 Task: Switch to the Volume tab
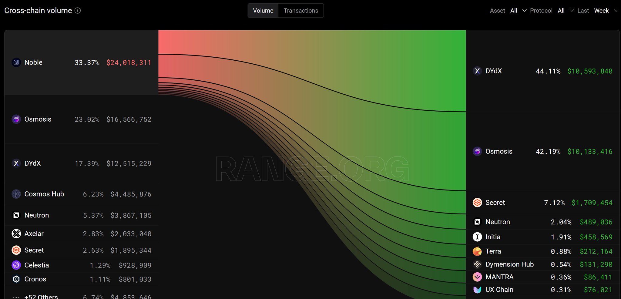pos(263,11)
